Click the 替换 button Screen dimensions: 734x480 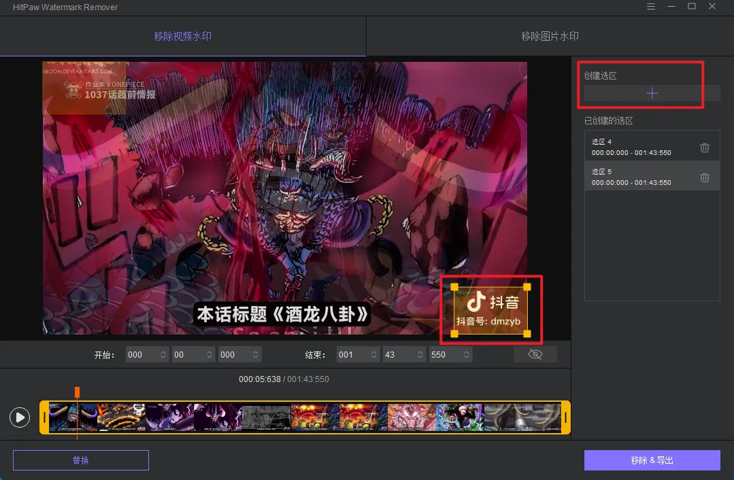(x=81, y=460)
